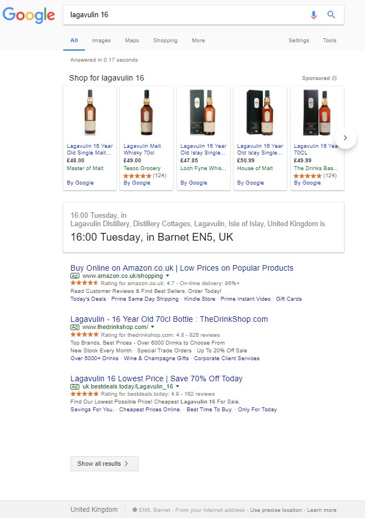The height and width of the screenshot is (518, 365).
Task: Click the search text field
Action: 186,15
